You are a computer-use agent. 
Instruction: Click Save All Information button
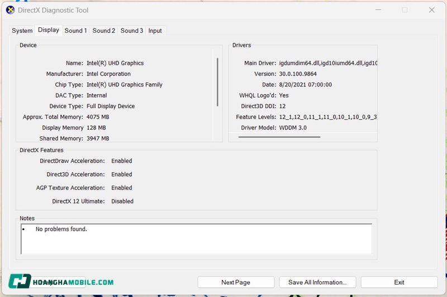[x=317, y=283]
